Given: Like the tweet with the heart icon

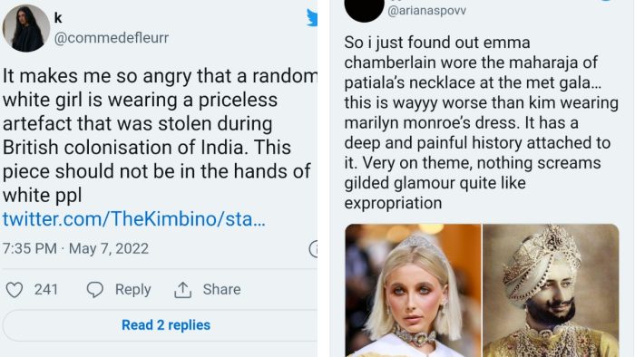Looking at the screenshot, I should pyautogui.click(x=15, y=290).
